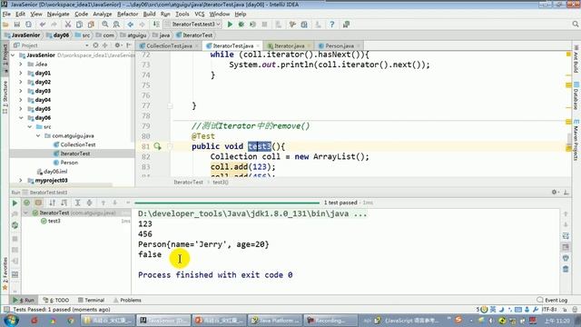
Task: Run with coverage from the main toolbar
Action: coord(252,25)
